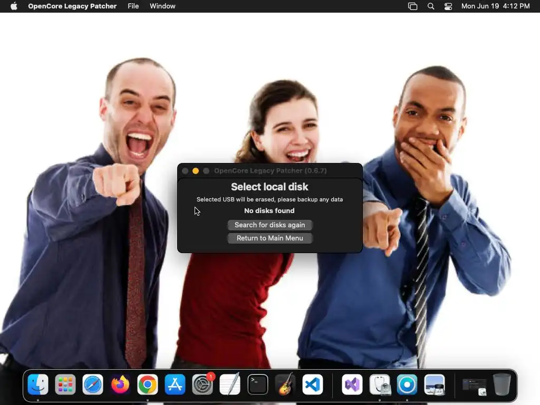This screenshot has width=540, height=405.
Task: Open the File menu
Action: coord(133,6)
